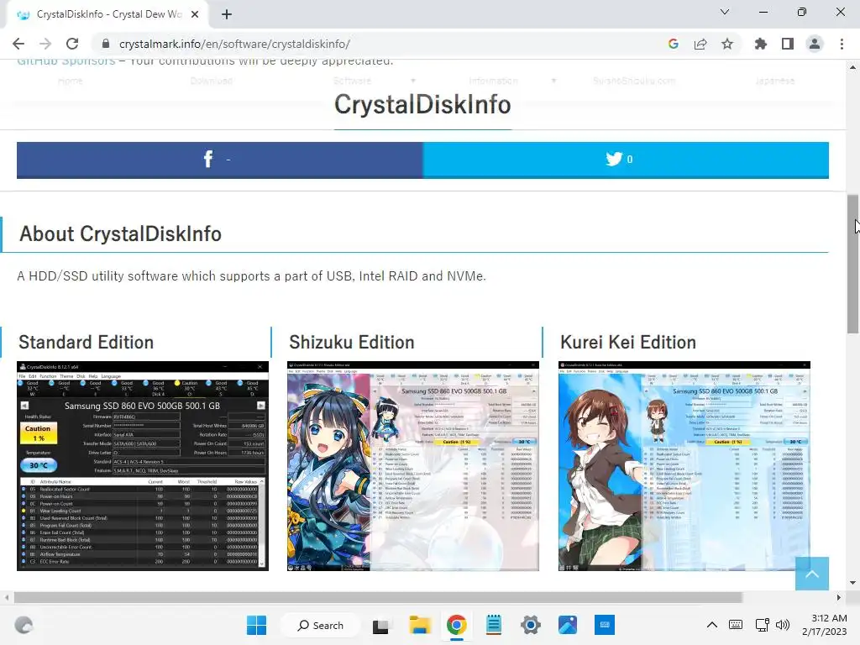The height and width of the screenshot is (645, 860).
Task: Bookmark this tab with the star
Action: coord(727,44)
